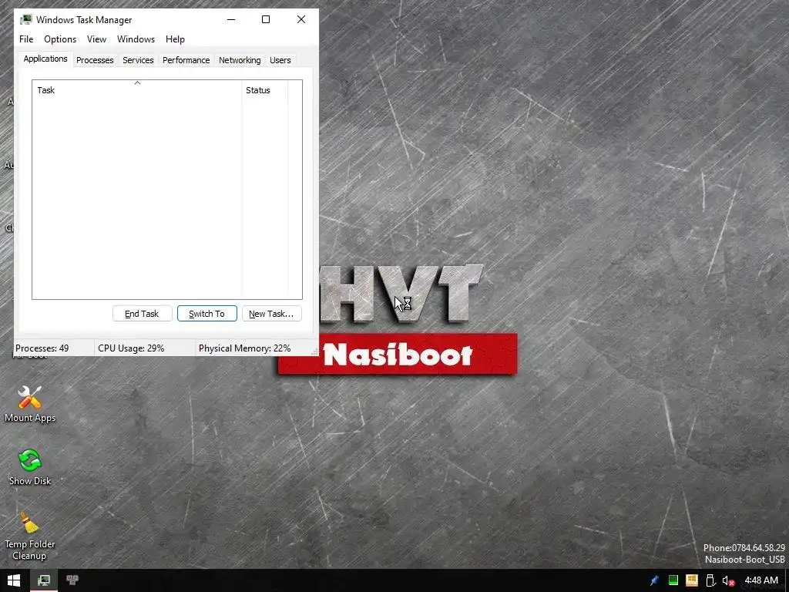Screen dimensions: 789x592
Task: Switch to the Services tab
Action: coord(138,60)
